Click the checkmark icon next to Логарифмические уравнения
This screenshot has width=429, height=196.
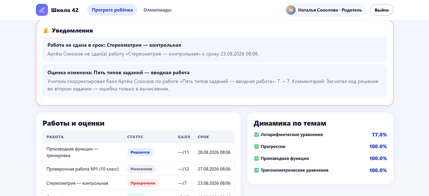click(257, 134)
